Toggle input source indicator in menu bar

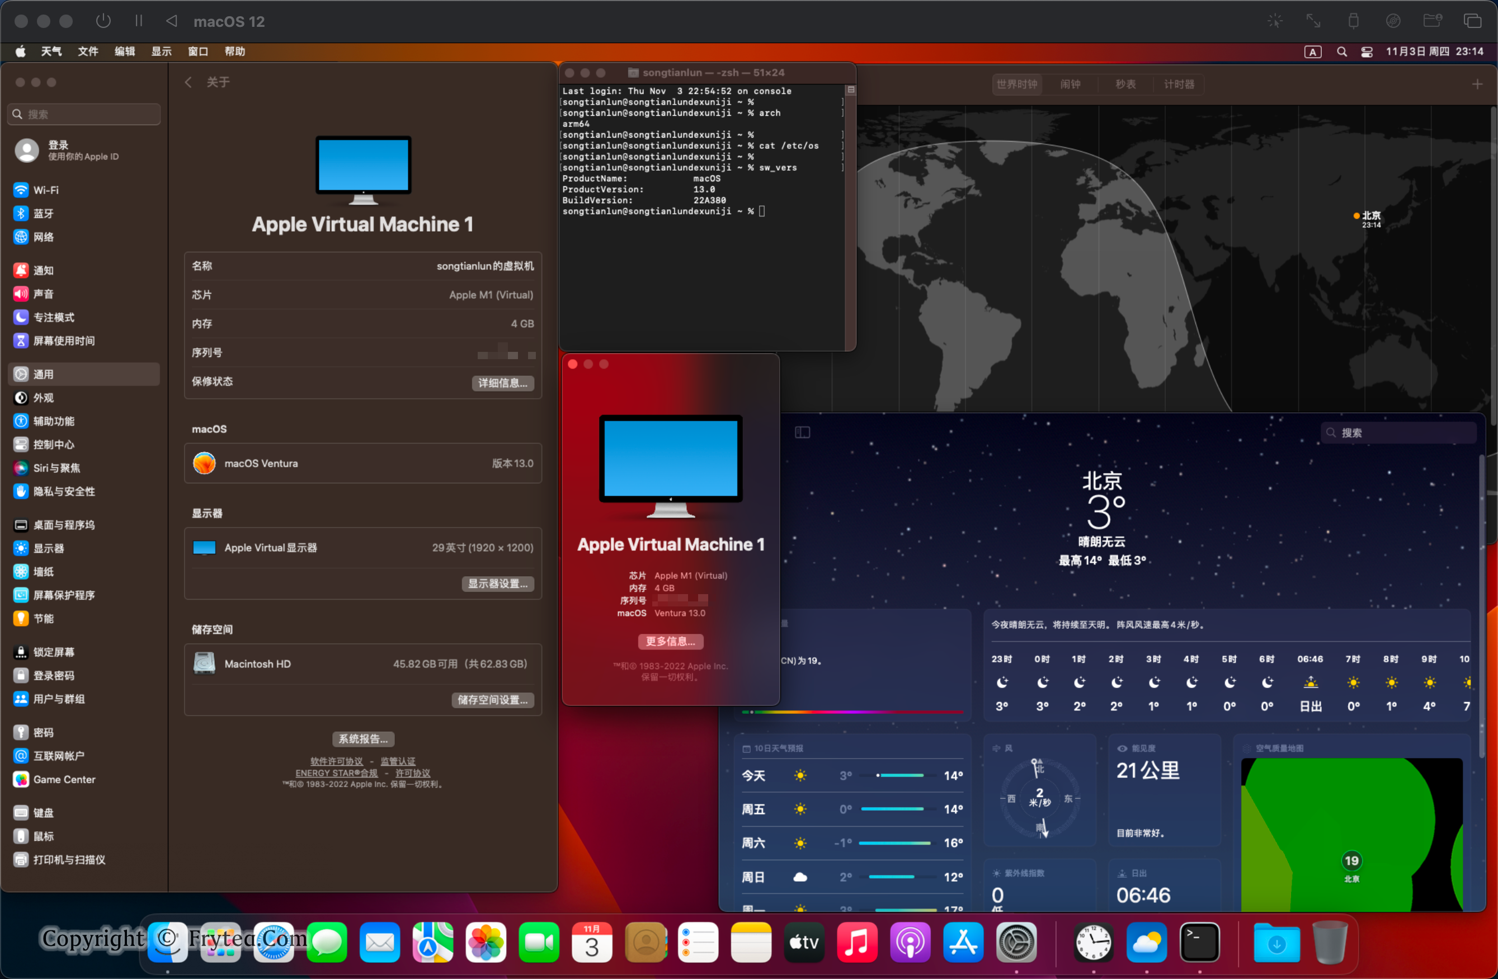(x=1312, y=51)
